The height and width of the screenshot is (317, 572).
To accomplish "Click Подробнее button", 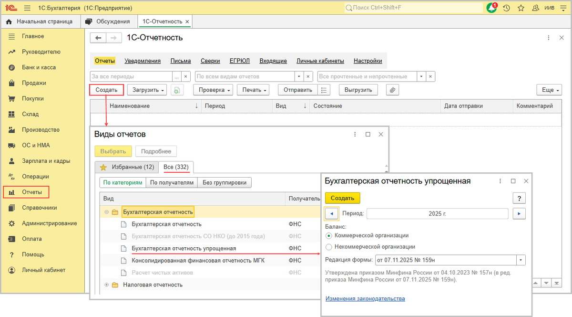I will (156, 151).
